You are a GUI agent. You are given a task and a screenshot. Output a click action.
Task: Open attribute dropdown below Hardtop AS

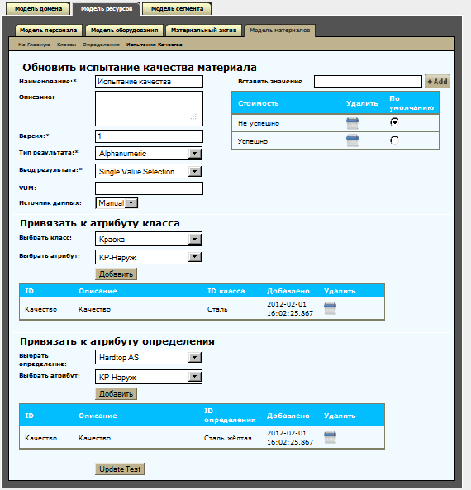pos(149,377)
